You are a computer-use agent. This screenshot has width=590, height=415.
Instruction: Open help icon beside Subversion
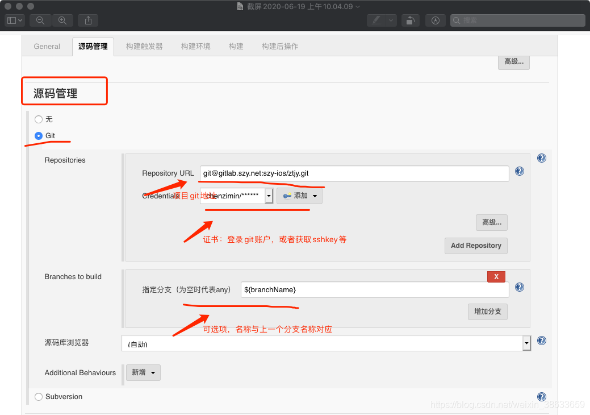(542, 397)
